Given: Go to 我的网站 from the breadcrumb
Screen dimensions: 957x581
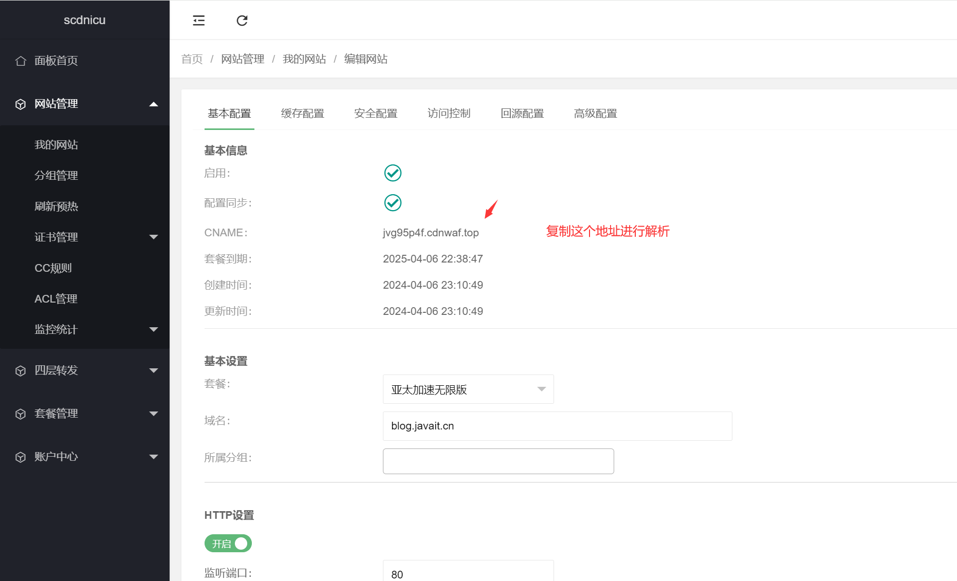Looking at the screenshot, I should [304, 59].
